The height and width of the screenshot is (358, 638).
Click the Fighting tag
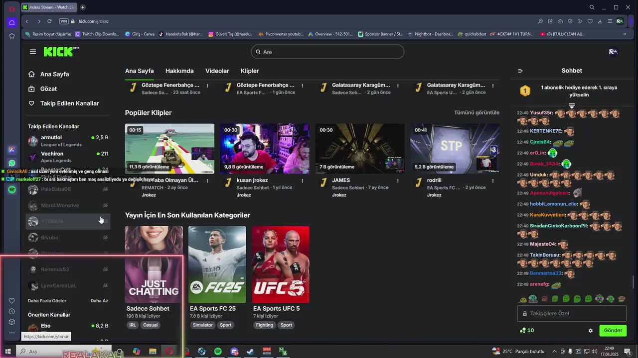[265, 325]
